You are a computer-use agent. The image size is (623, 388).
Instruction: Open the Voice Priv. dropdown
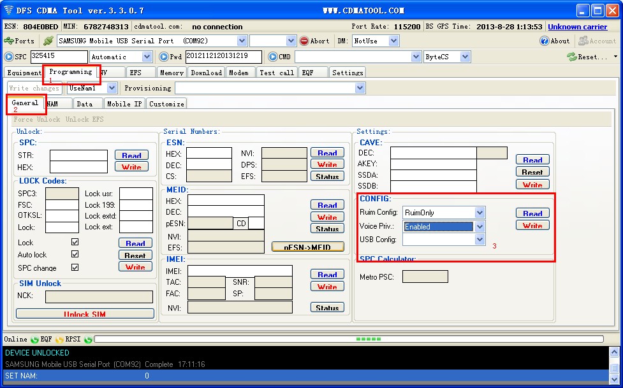pos(480,226)
